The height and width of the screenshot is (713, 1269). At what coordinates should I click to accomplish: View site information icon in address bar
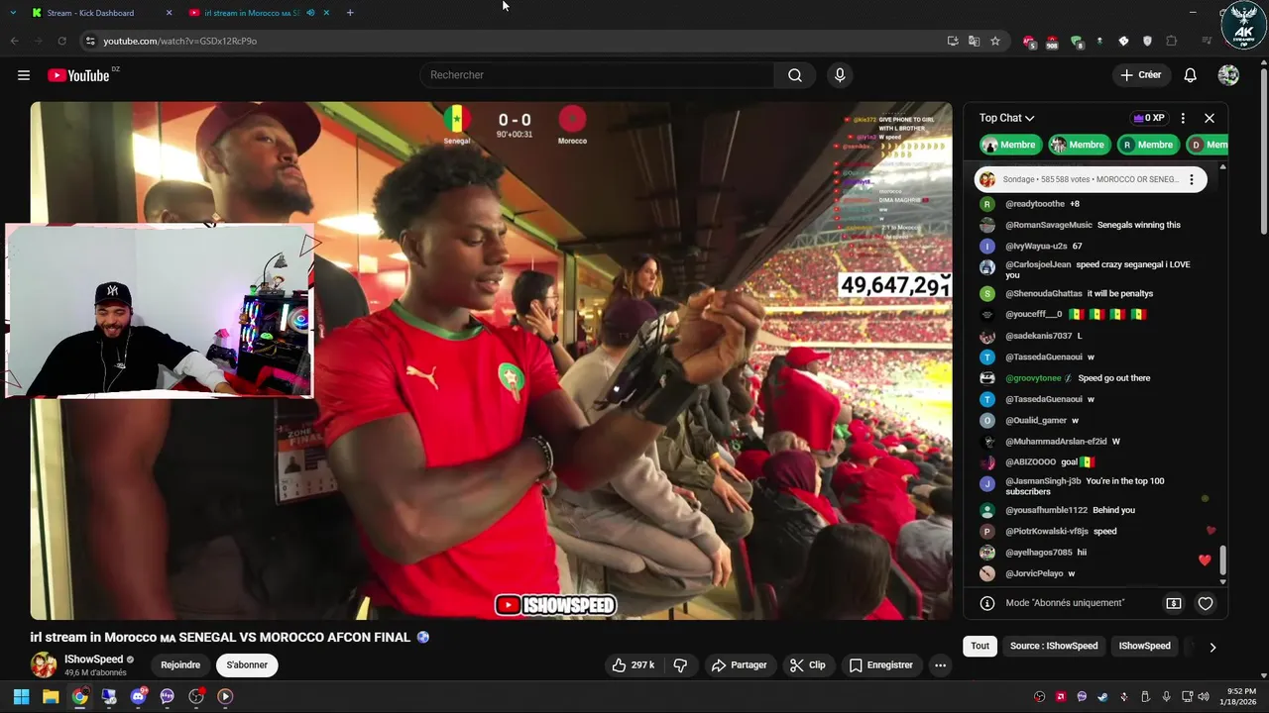click(90, 41)
